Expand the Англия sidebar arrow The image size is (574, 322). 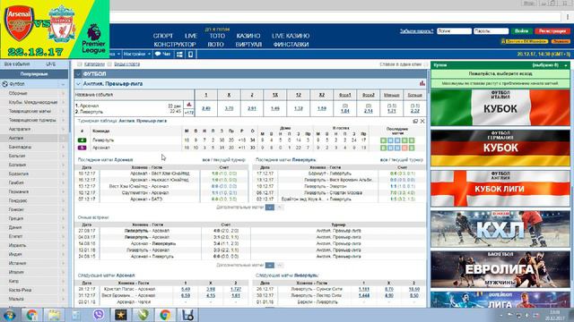pos(63,139)
